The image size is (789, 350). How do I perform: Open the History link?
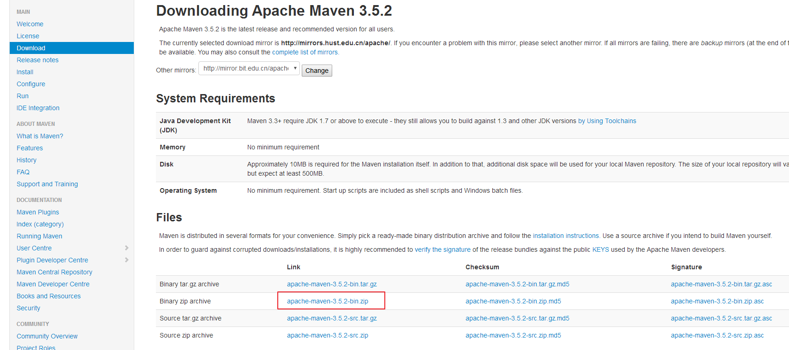coord(26,160)
